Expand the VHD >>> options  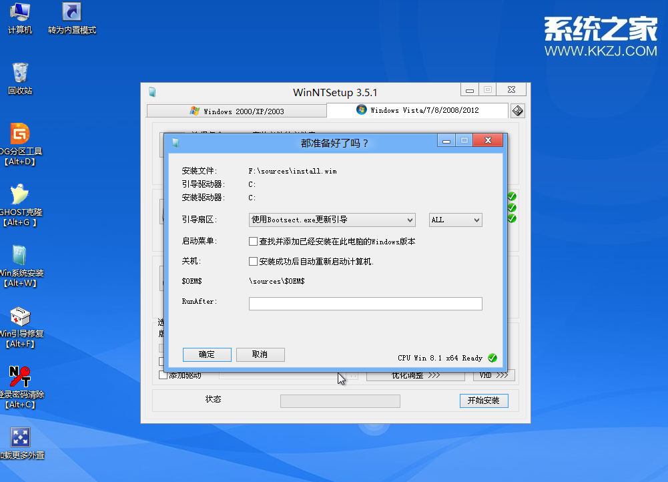click(494, 376)
